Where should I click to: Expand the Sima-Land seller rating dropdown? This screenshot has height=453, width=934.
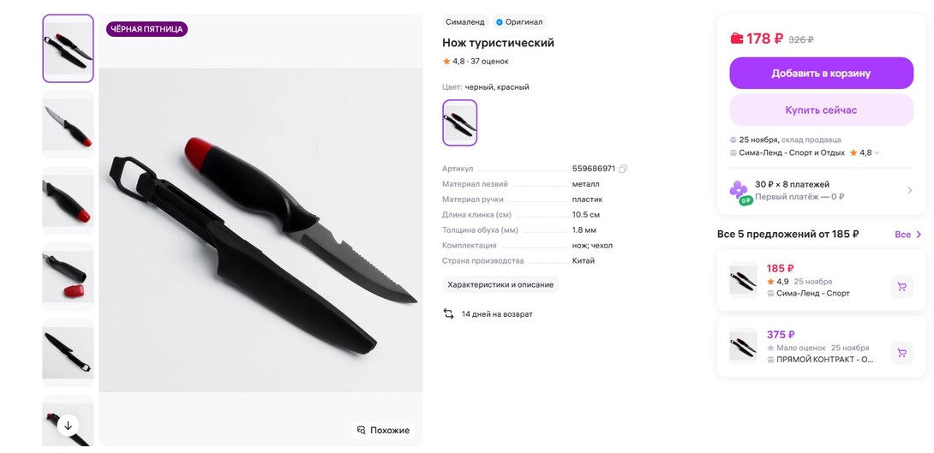point(877,153)
